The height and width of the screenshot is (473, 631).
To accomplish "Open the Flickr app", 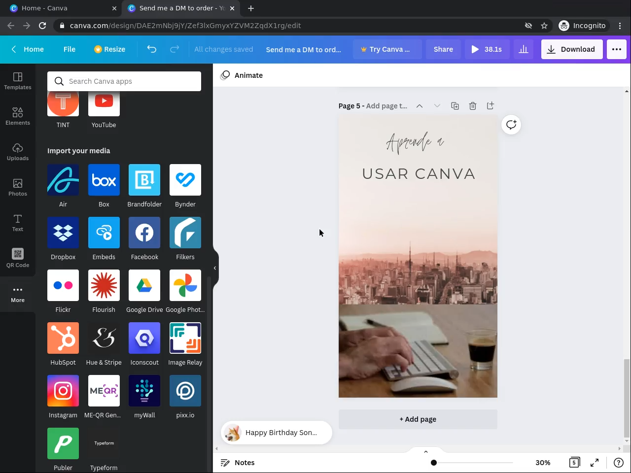I will pyautogui.click(x=63, y=285).
